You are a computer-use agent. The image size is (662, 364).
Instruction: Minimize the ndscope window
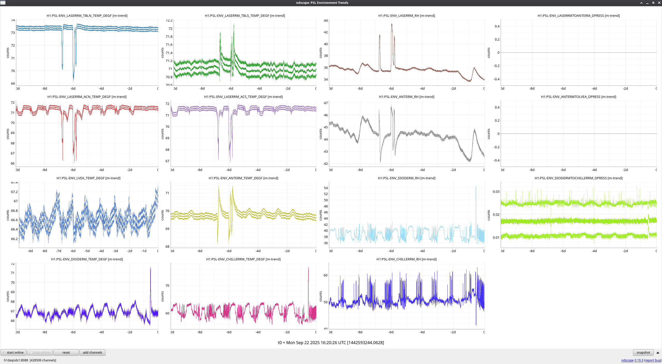tap(647, 3)
